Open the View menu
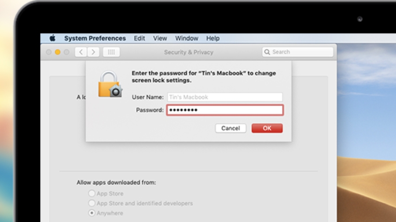The height and width of the screenshot is (222, 396). (x=160, y=38)
